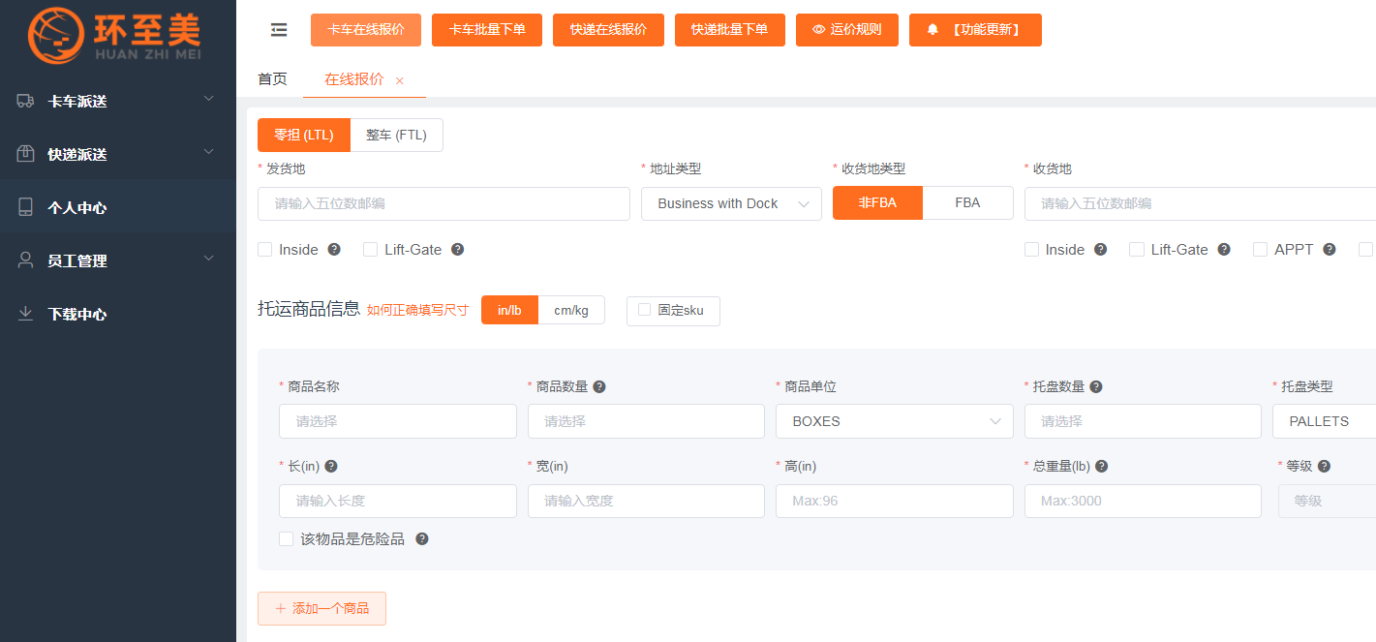Click help icon beside 托盘数量

[x=1096, y=386]
